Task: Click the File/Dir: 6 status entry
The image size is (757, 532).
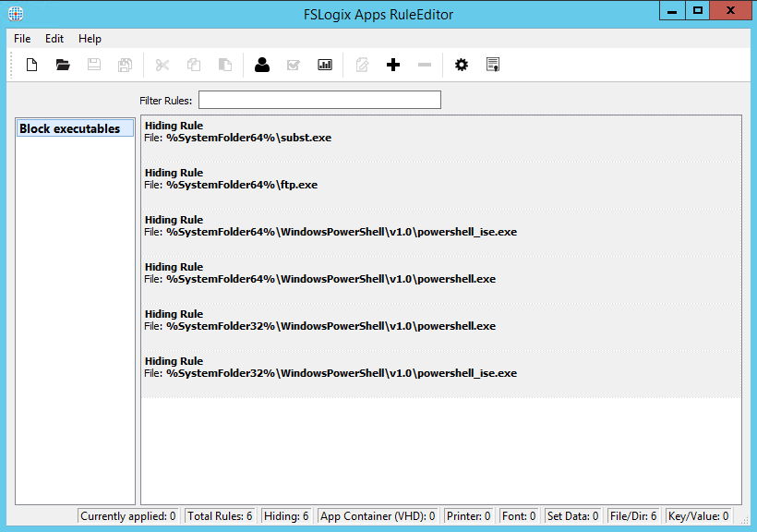Action: (633, 516)
